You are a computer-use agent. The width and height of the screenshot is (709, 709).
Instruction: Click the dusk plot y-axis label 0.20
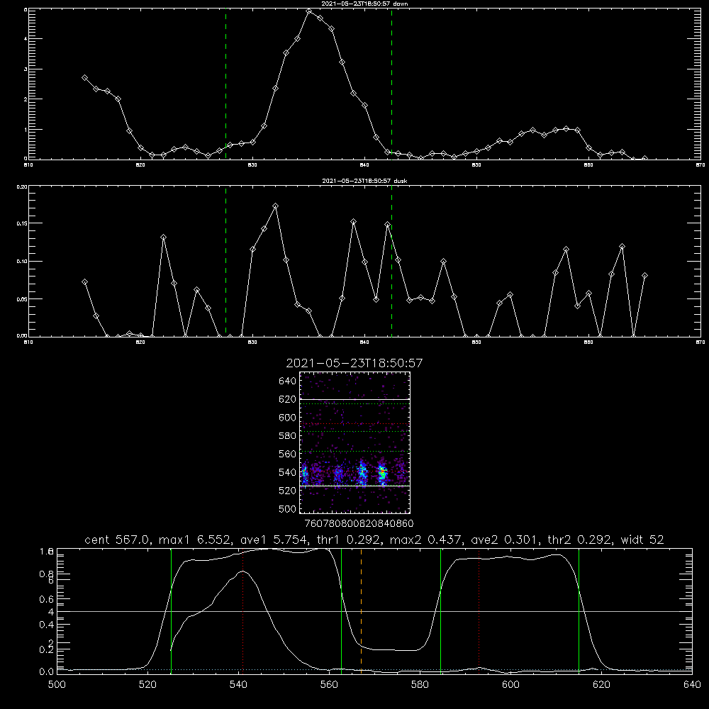click(22, 186)
